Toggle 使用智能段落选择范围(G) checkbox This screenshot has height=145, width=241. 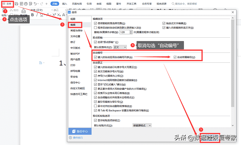(95, 23)
